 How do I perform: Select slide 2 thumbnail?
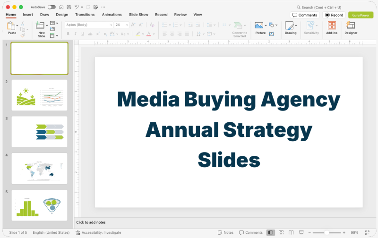pyautogui.click(x=39, y=95)
